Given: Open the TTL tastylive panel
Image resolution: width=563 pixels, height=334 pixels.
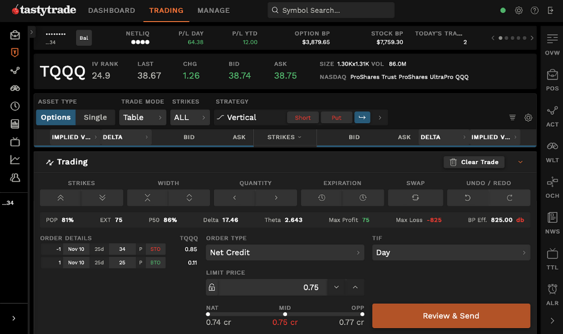Looking at the screenshot, I should tap(552, 258).
